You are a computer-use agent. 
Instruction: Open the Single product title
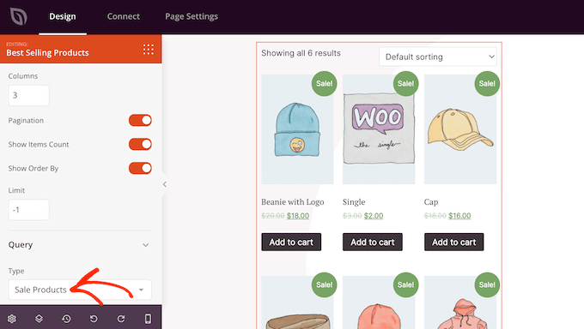(x=354, y=202)
